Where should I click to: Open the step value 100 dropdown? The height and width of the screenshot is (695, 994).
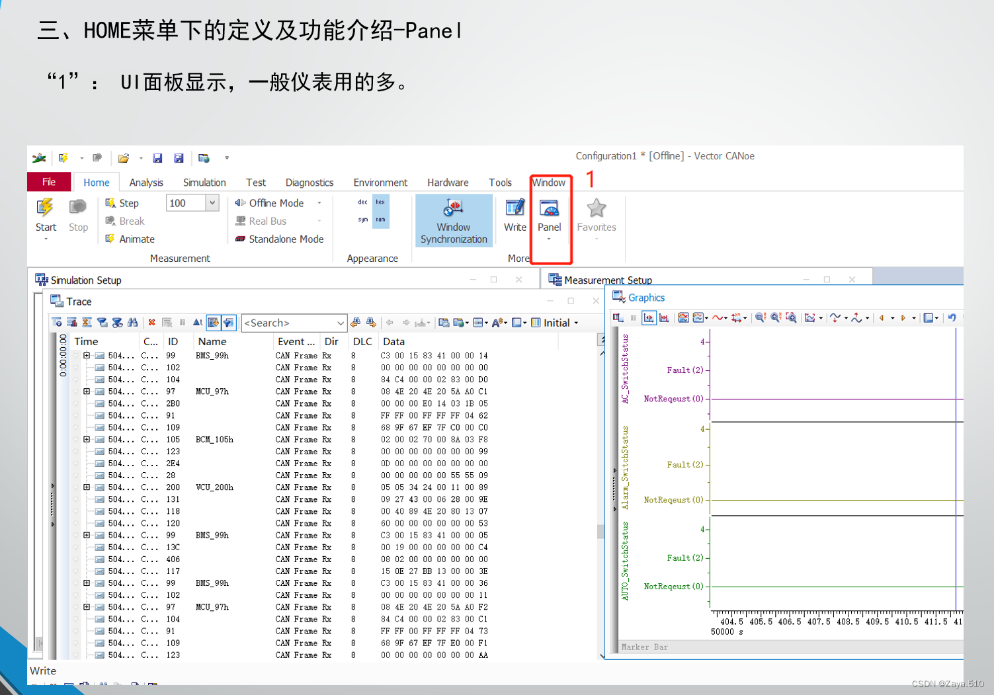tap(212, 203)
